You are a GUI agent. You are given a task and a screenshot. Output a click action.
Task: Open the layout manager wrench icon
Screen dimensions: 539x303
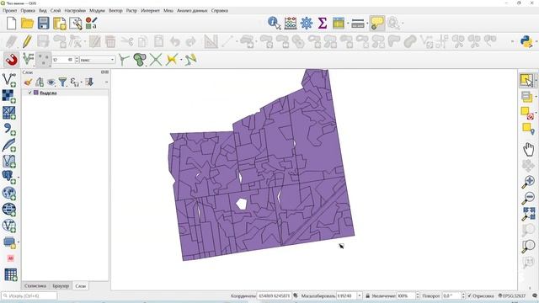coord(76,24)
